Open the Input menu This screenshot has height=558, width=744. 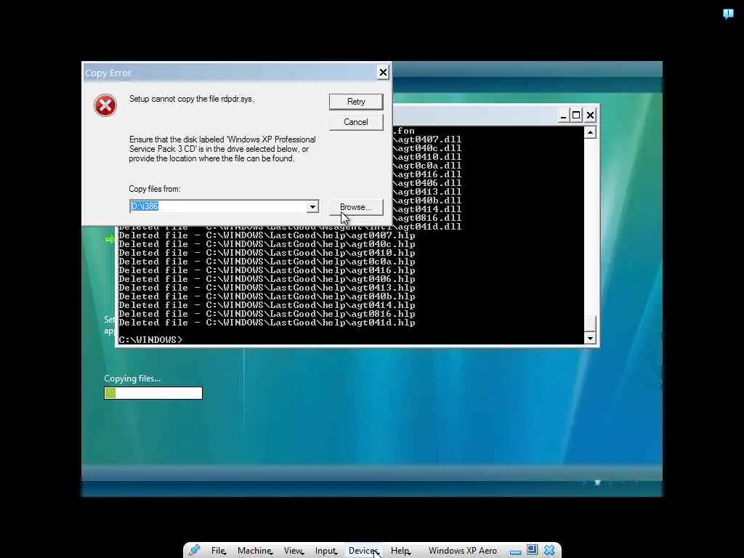click(x=325, y=551)
